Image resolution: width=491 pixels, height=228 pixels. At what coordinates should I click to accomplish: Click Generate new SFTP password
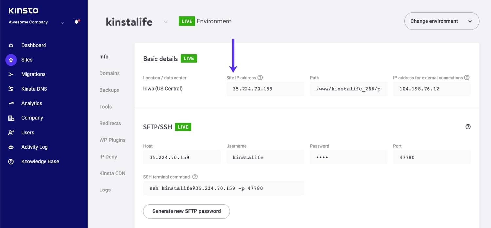[x=186, y=211]
